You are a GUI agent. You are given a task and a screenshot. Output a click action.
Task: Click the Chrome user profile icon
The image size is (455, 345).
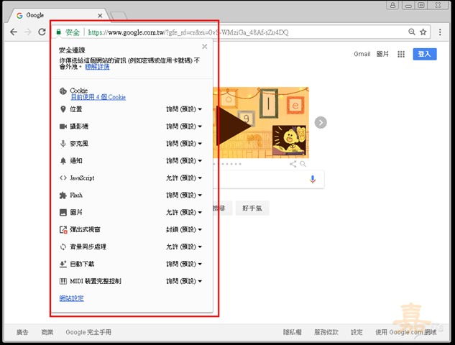[392, 5]
